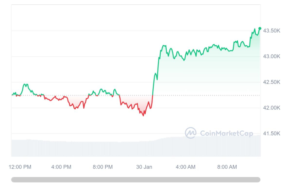Image resolution: width=292 pixels, height=194 pixels.
Task: Click the 41.50K price axis label
Action: [272, 134]
